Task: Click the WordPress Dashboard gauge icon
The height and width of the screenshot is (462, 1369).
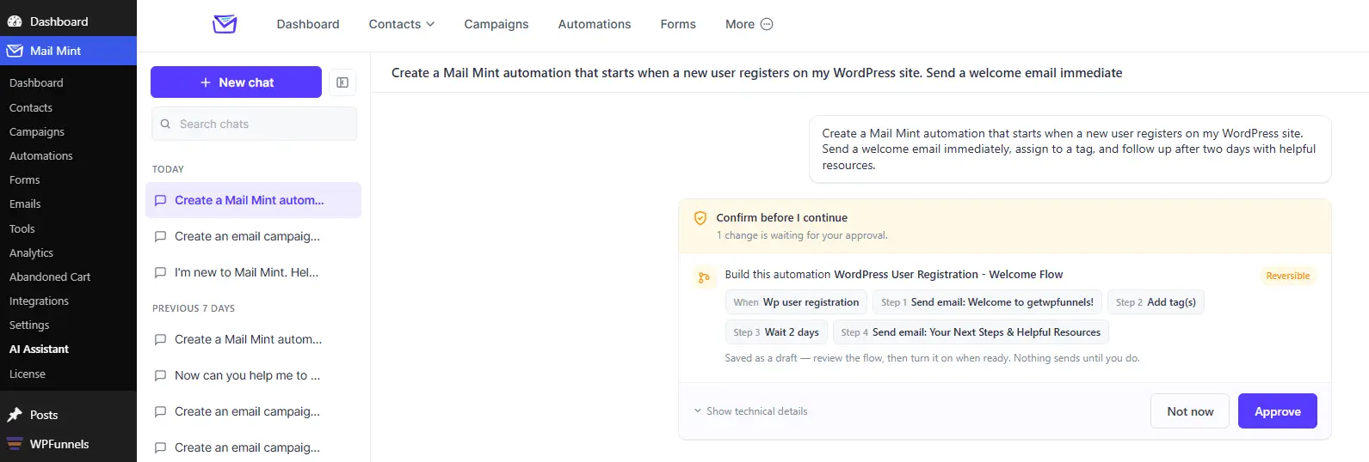Action: [15, 21]
